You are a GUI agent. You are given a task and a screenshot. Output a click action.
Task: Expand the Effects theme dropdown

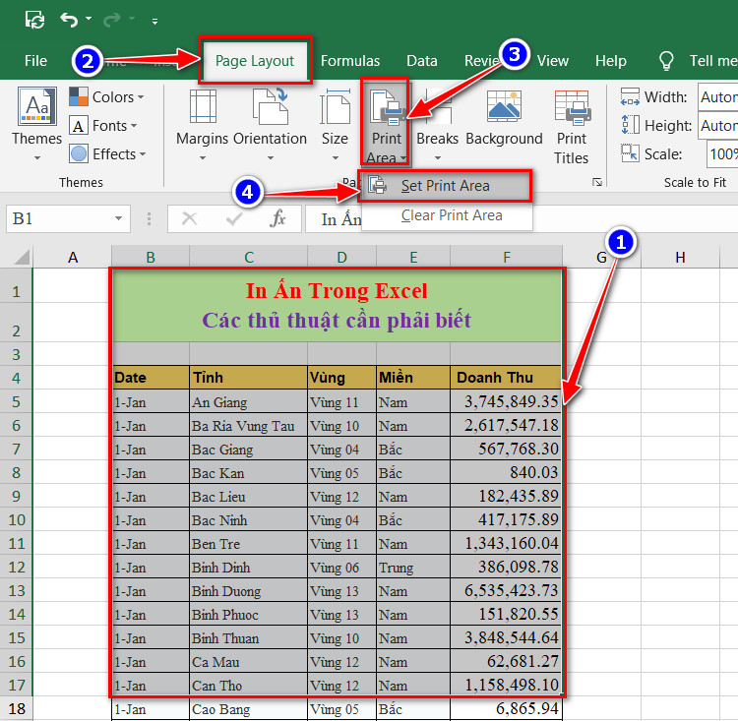tap(108, 153)
